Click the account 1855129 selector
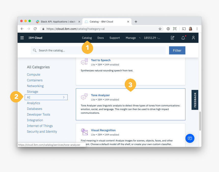This screenshot has width=219, height=172. point(152,38)
